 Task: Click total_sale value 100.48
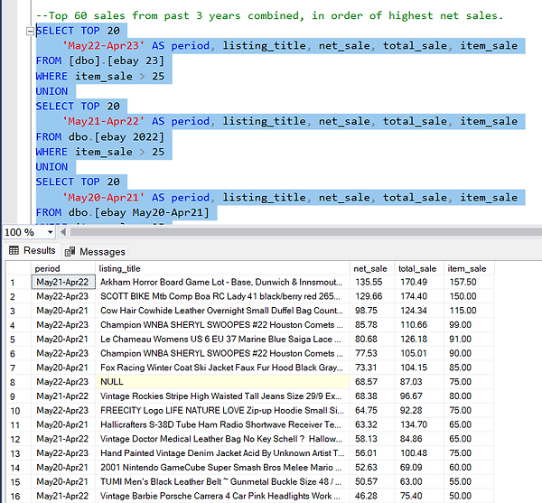pyautogui.click(x=414, y=453)
